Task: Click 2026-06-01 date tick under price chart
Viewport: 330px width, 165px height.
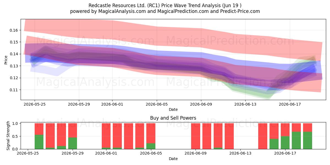Action: point(112,105)
